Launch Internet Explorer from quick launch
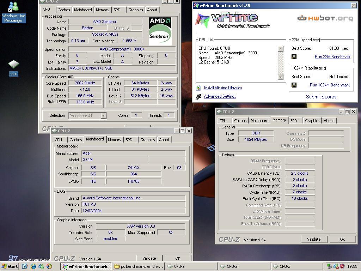361x271 pixels. (x=33, y=266)
